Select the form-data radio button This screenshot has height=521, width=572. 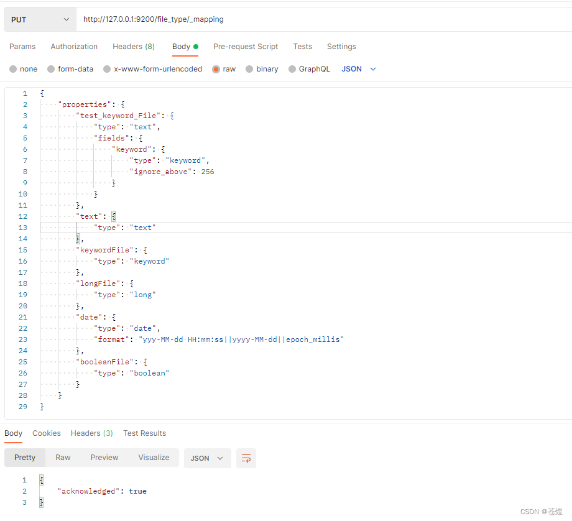pyautogui.click(x=53, y=69)
